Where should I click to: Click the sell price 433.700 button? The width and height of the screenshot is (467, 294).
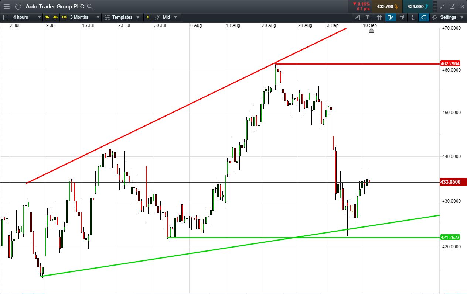click(387, 6)
